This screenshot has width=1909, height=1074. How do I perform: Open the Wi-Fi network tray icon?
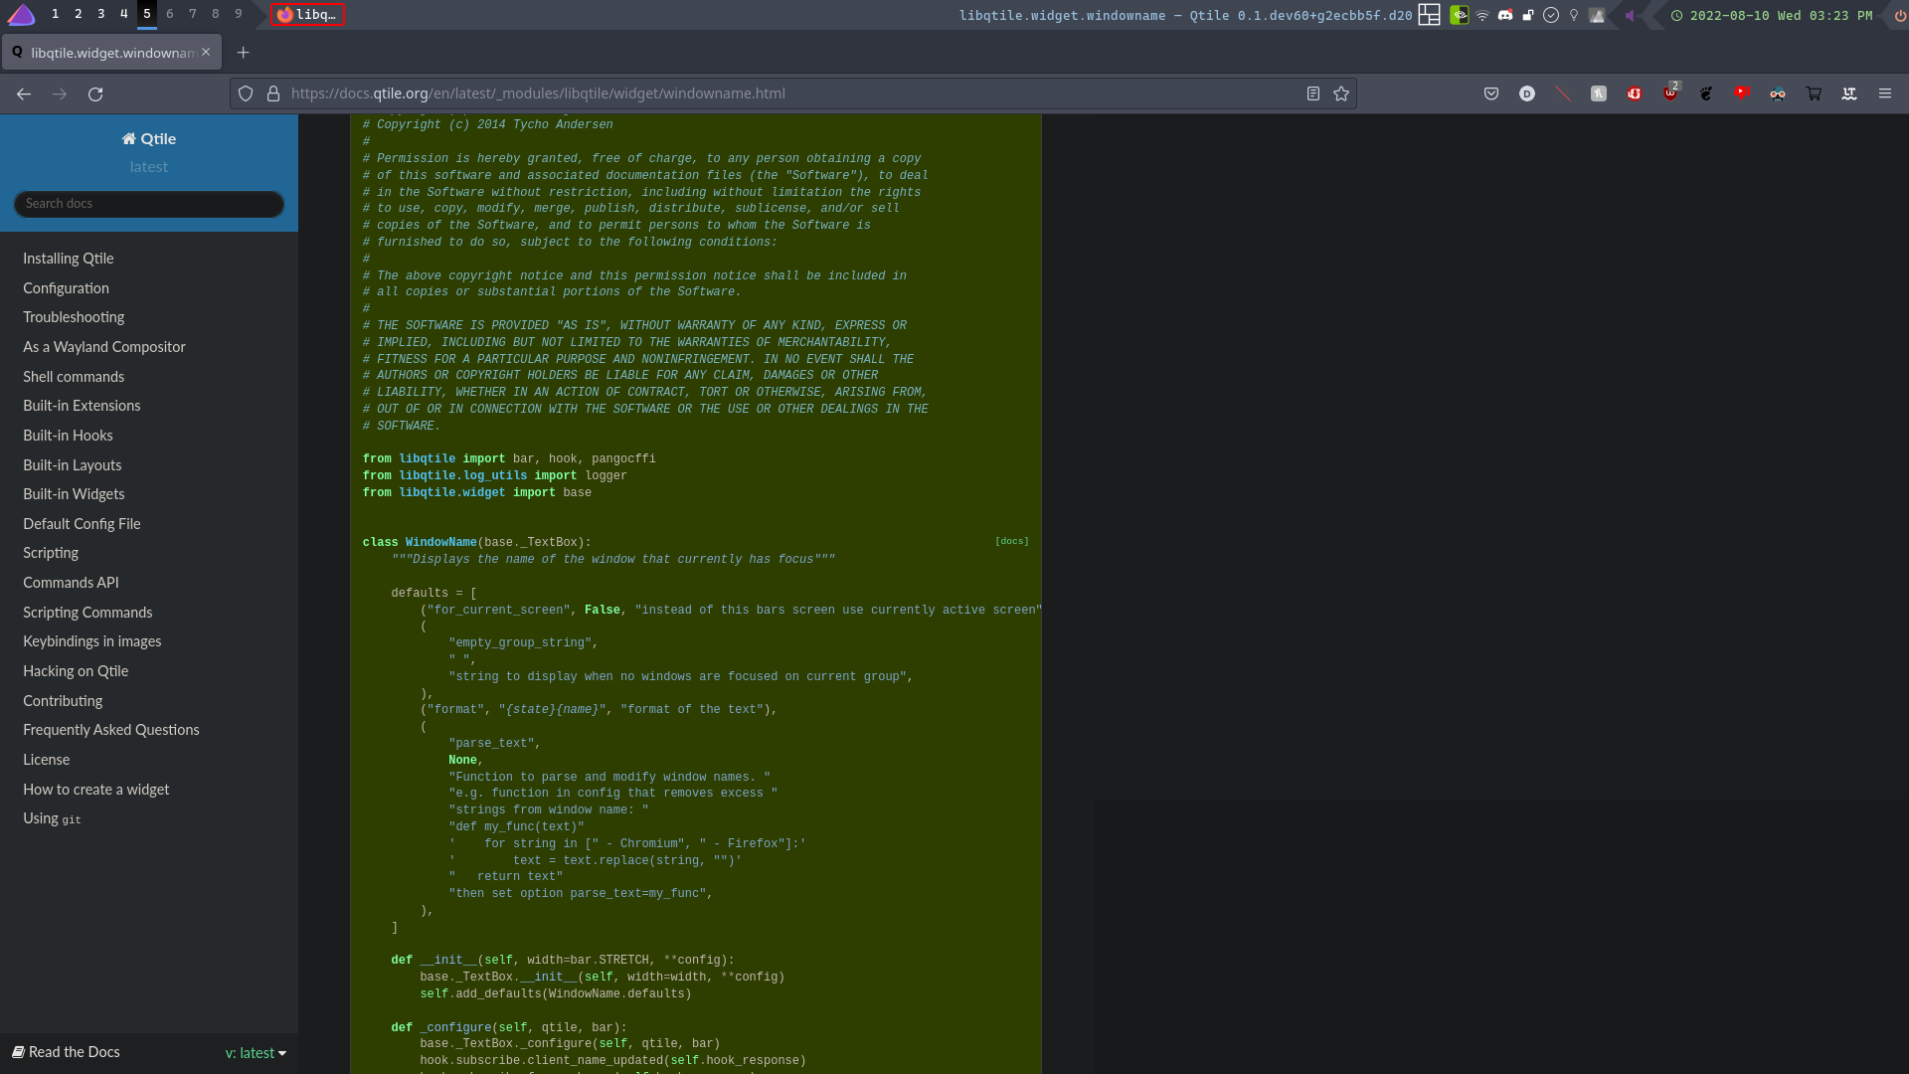click(x=1482, y=15)
